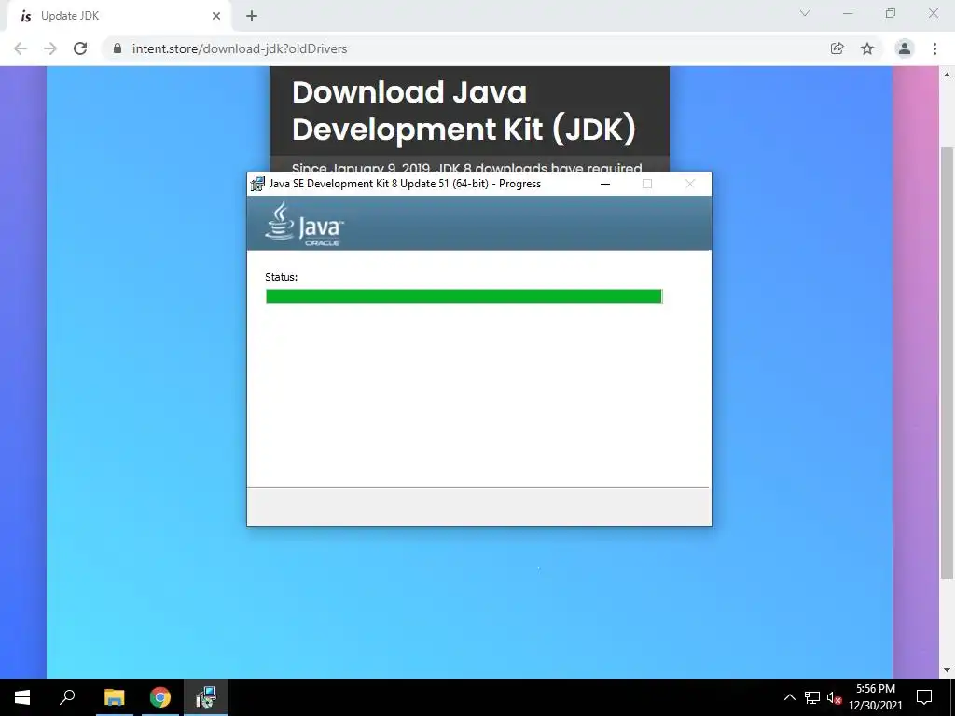This screenshot has width=955, height=716.
Task: Click the address bar URL intent.store
Action: click(240, 48)
